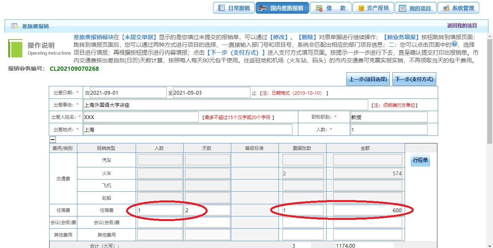Click the blue help question mark icon

(454, 44)
